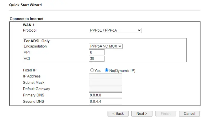The image size is (205, 119).
Task: Click the Connect to Internet label
Action: pyautogui.click(x=27, y=19)
